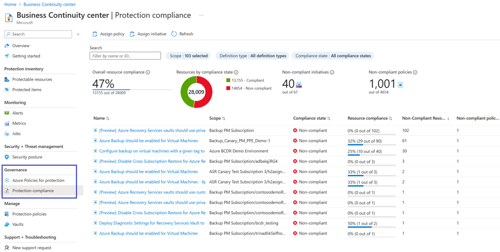The image size is (500, 252).
Task: Click info icon beside Non-compliant initiatives
Action: point(332,73)
